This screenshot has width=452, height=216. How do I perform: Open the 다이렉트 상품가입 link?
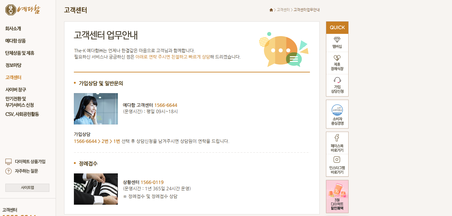click(30, 161)
